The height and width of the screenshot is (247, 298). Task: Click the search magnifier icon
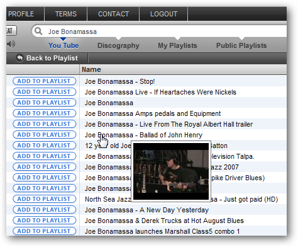click(38, 32)
